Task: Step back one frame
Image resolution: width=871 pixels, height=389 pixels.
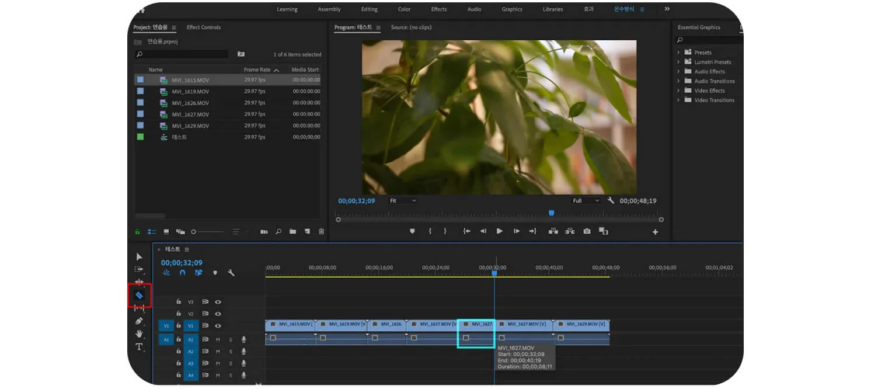Action: (x=483, y=231)
